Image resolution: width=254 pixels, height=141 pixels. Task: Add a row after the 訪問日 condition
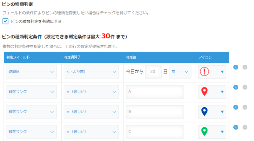click(x=236, y=67)
